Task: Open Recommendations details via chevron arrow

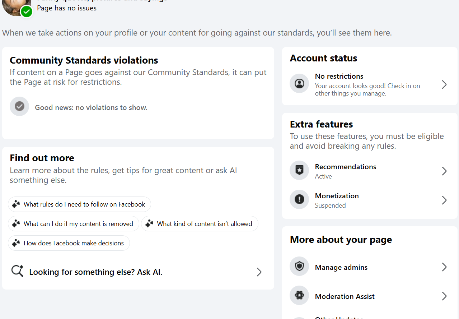Action: click(x=444, y=171)
